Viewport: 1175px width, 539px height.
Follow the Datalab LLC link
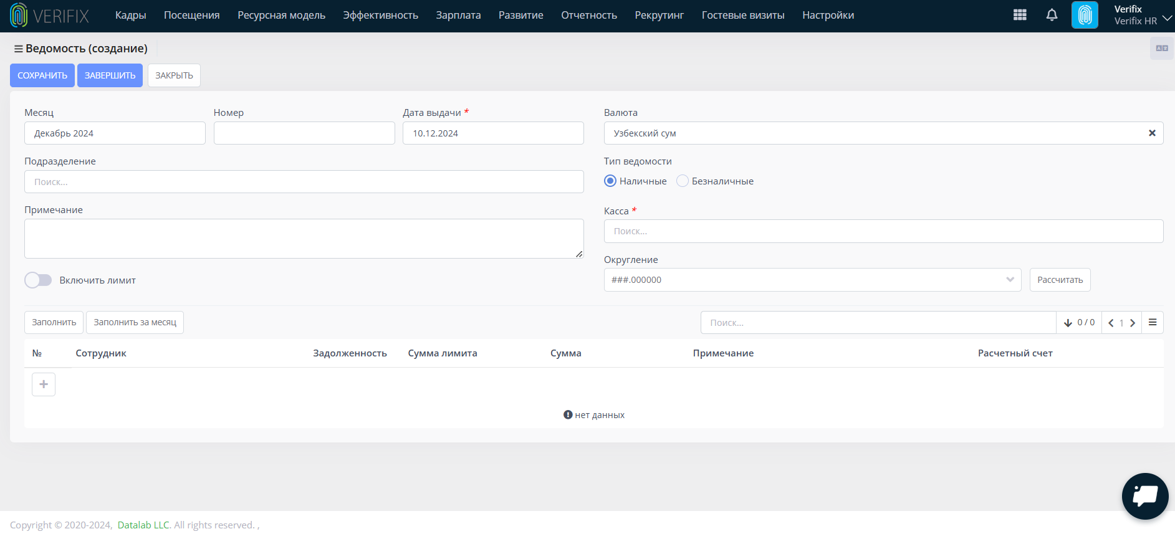(143, 525)
